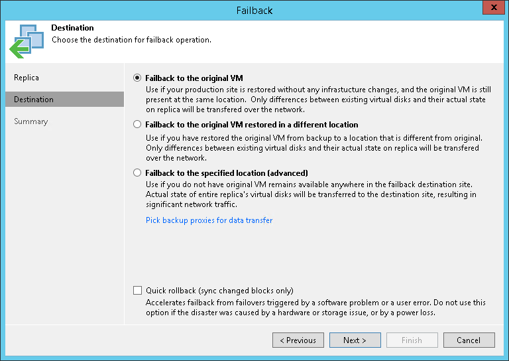Click the Summary step in sidebar

click(31, 121)
